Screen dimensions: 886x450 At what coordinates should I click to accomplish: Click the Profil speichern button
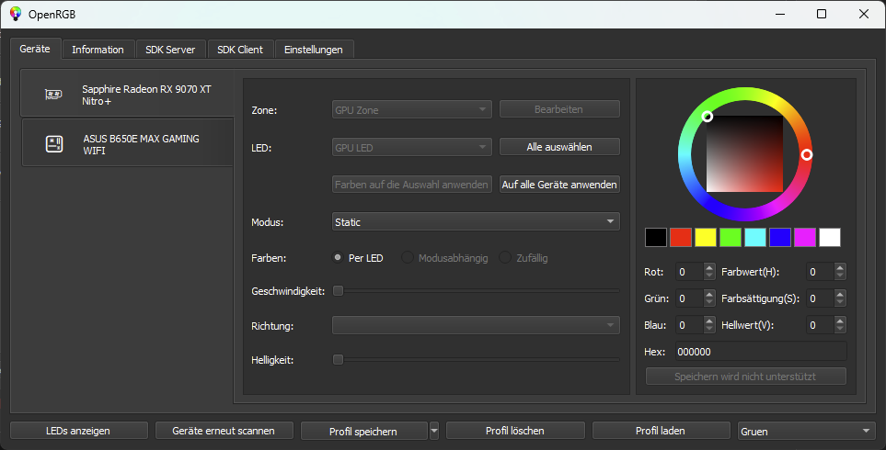click(363, 431)
